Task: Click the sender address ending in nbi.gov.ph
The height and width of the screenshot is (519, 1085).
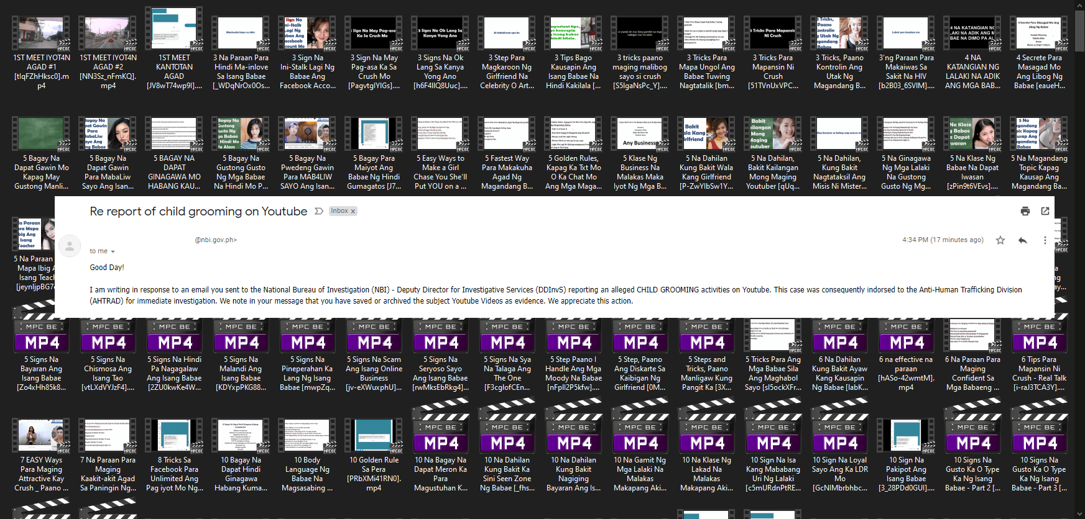Action: (216, 240)
